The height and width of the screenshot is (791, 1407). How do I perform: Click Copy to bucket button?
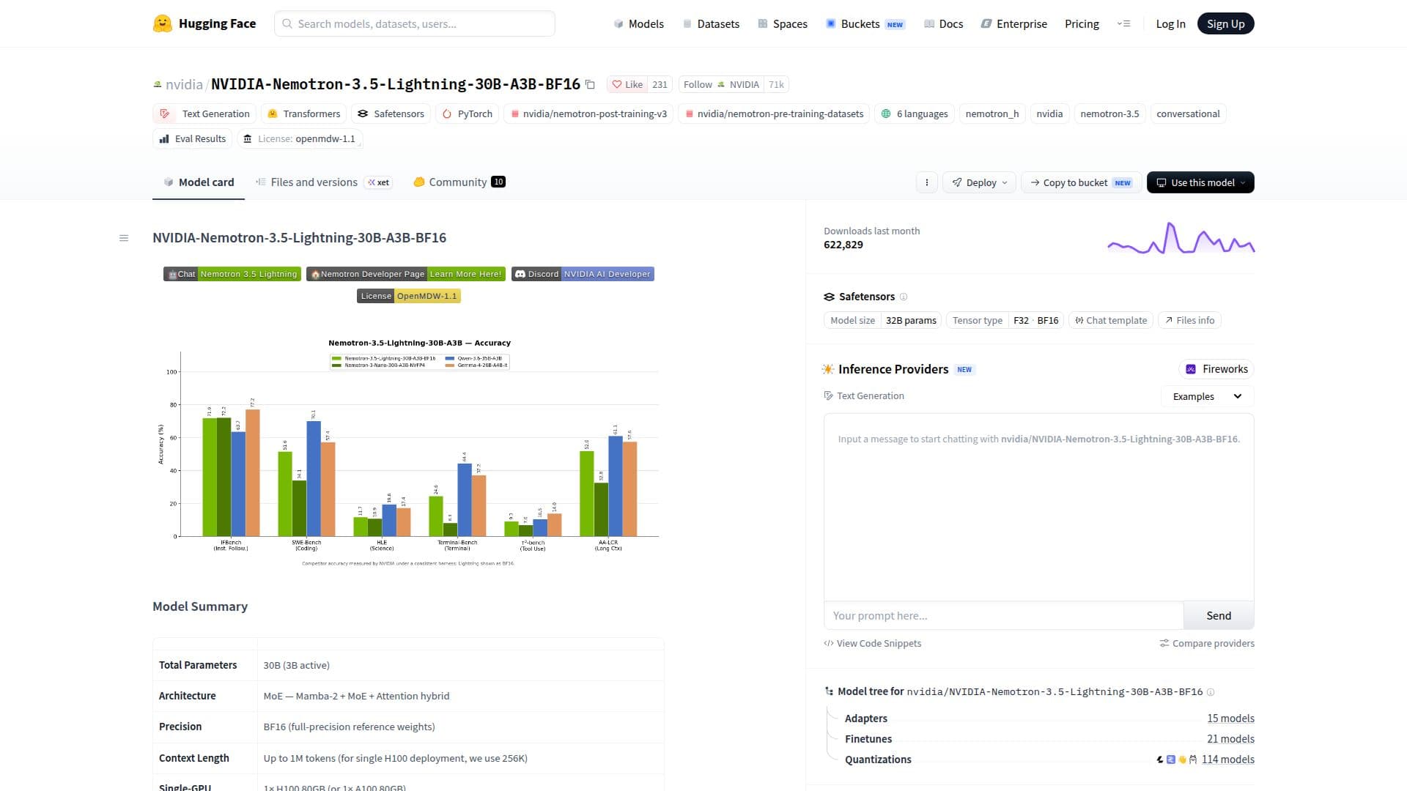1081,182
